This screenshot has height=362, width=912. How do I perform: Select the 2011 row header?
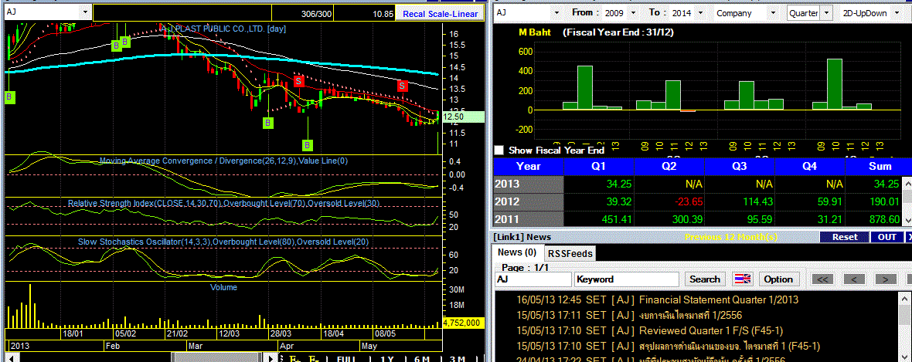[x=528, y=219]
